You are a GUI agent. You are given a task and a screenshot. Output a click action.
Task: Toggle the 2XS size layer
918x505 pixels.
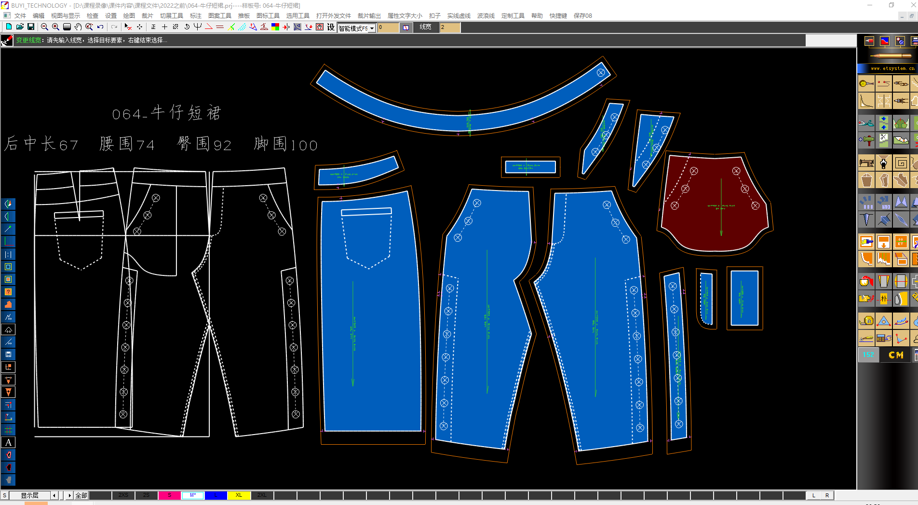point(123,495)
